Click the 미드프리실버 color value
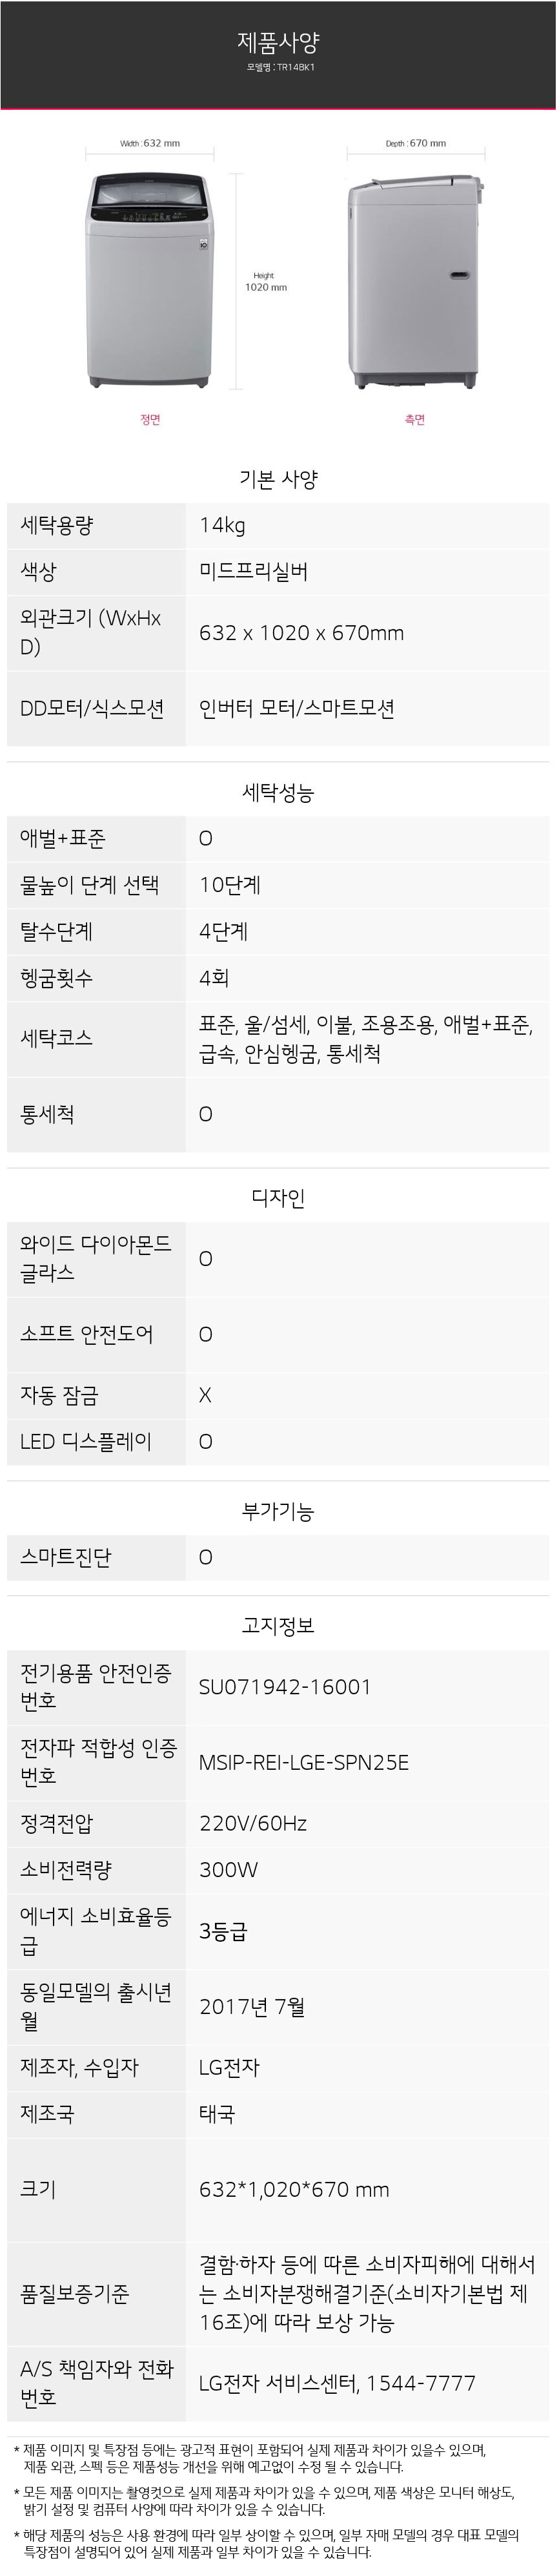This screenshot has width=559, height=2576. click(254, 572)
